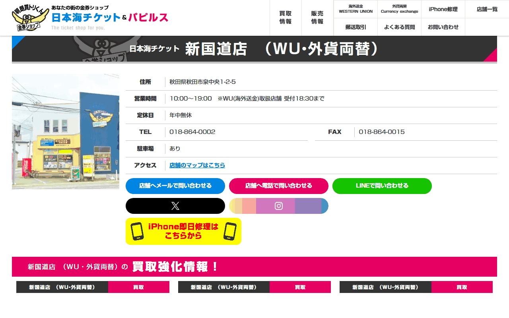The width and height of the screenshot is (509, 318).
Task: Click the 年中無休 holiday text
Action: tap(181, 115)
